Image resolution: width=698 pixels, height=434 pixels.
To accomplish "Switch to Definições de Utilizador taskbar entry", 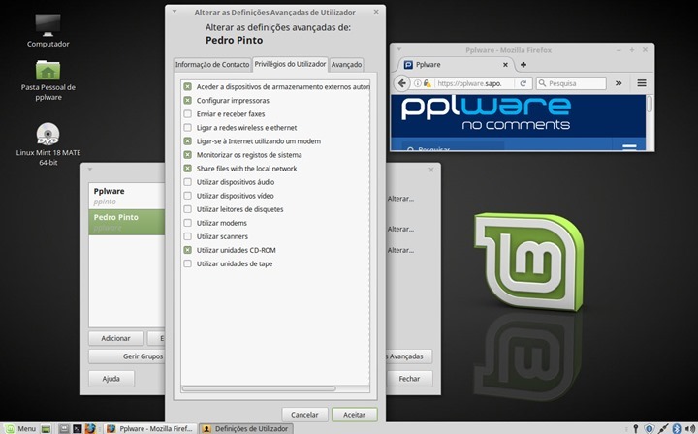I will coord(246,428).
